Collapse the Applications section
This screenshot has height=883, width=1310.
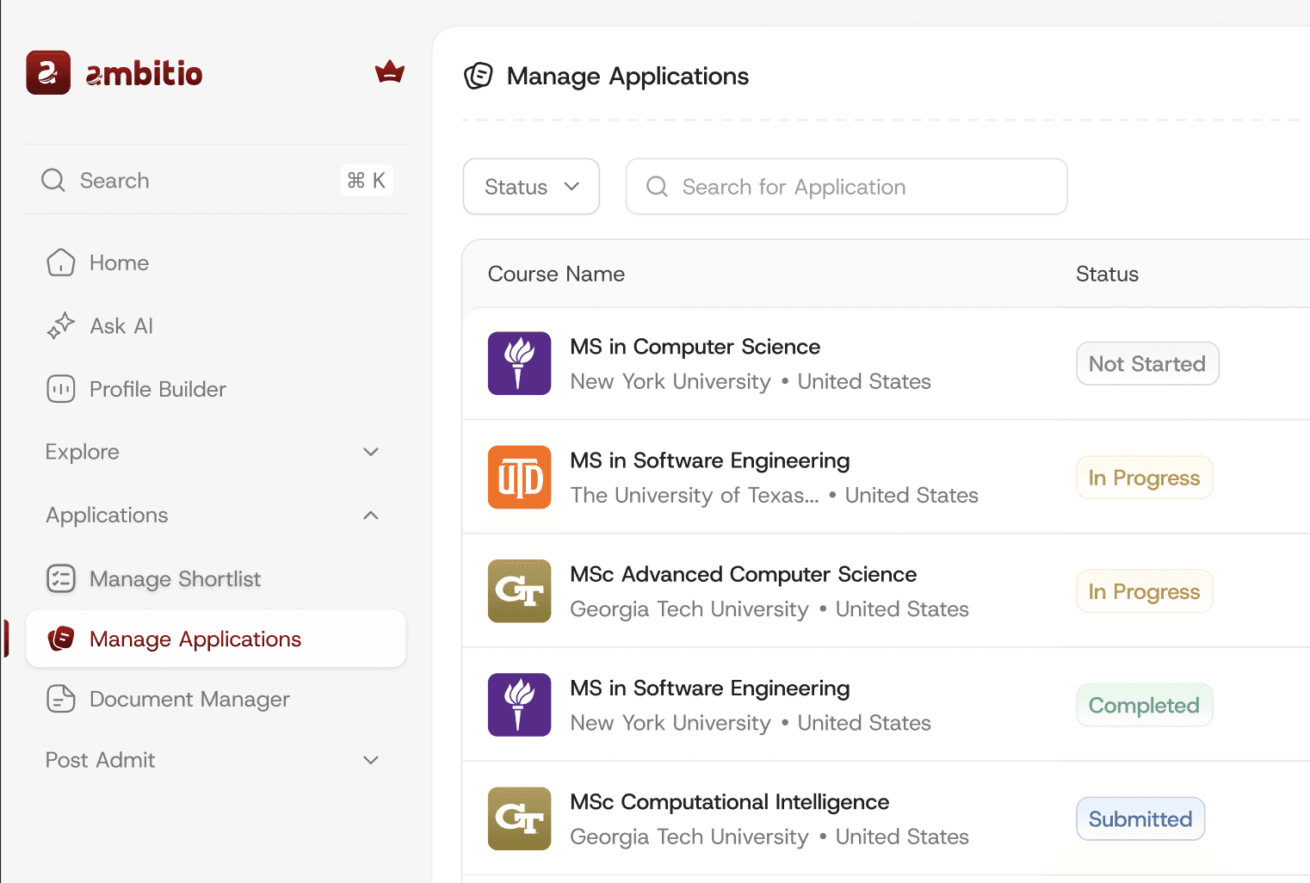371,516
